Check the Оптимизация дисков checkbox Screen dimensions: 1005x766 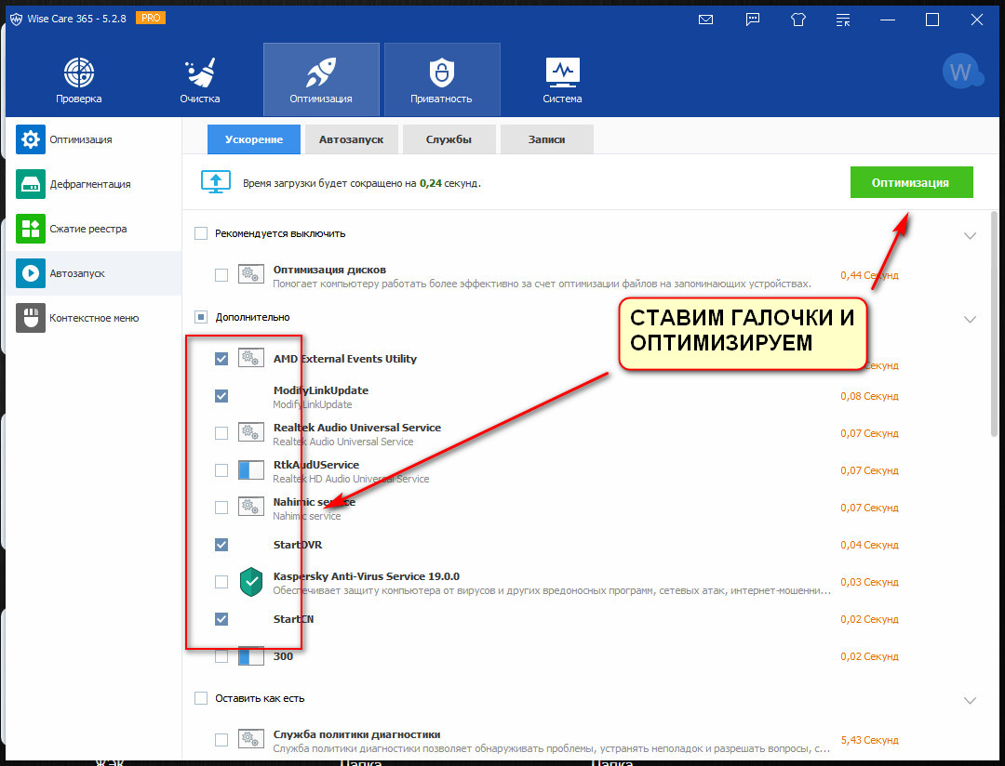[221, 275]
